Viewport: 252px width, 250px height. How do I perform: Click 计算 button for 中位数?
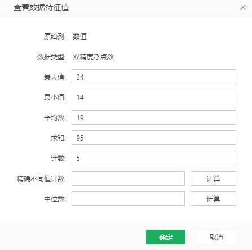point(213,199)
